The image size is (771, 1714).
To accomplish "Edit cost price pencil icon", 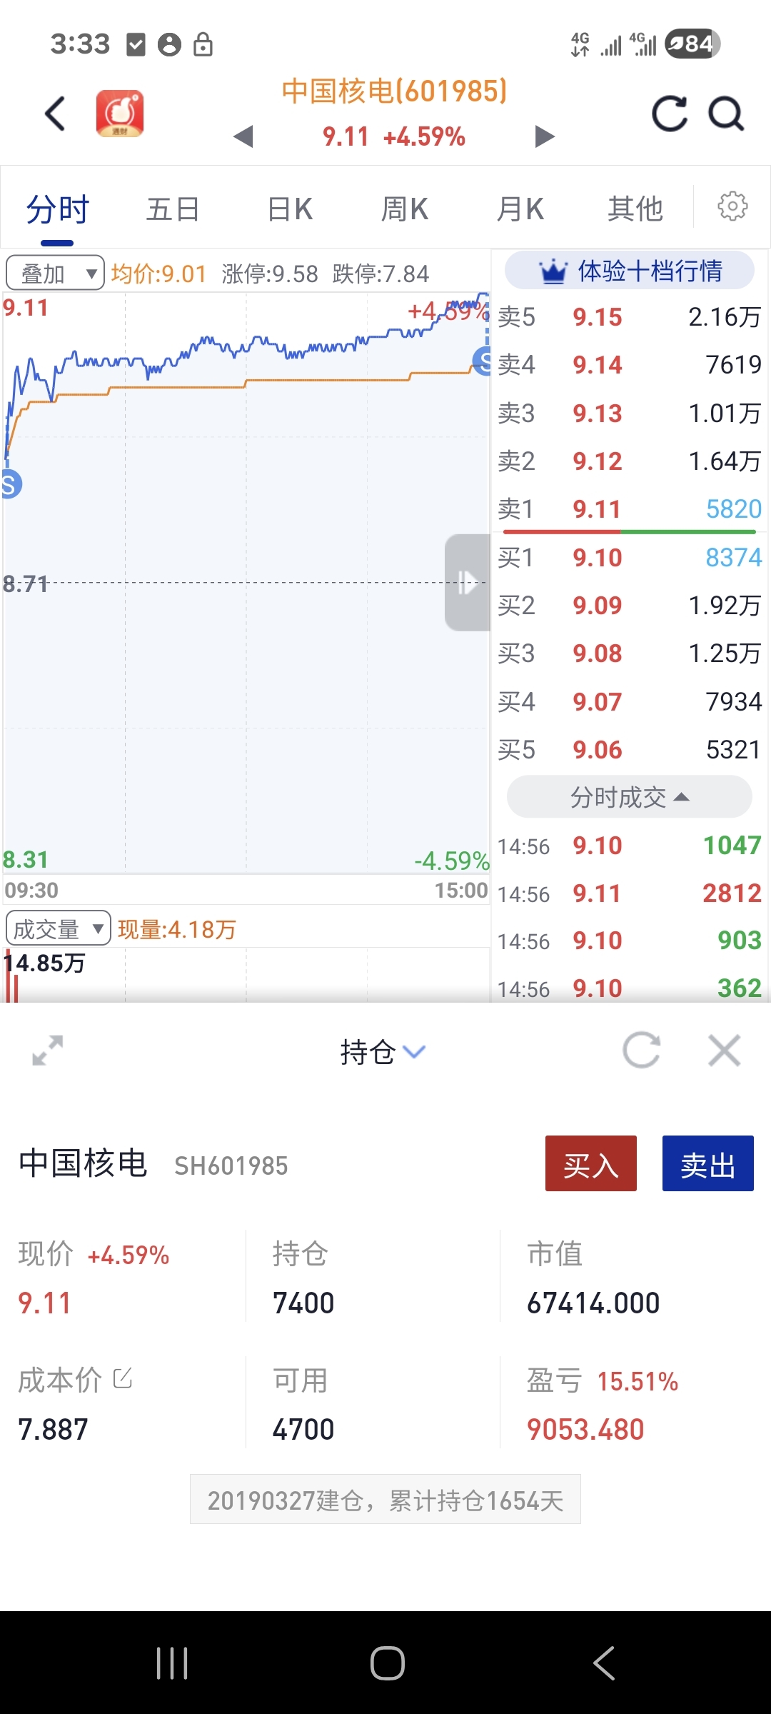I will click(x=123, y=1378).
